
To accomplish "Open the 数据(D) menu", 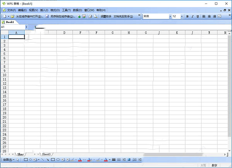I will (x=78, y=10).
